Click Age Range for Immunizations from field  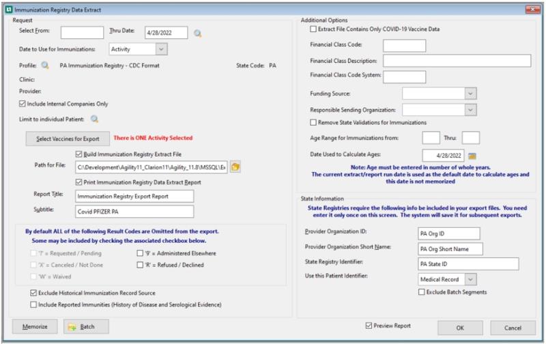431,138
